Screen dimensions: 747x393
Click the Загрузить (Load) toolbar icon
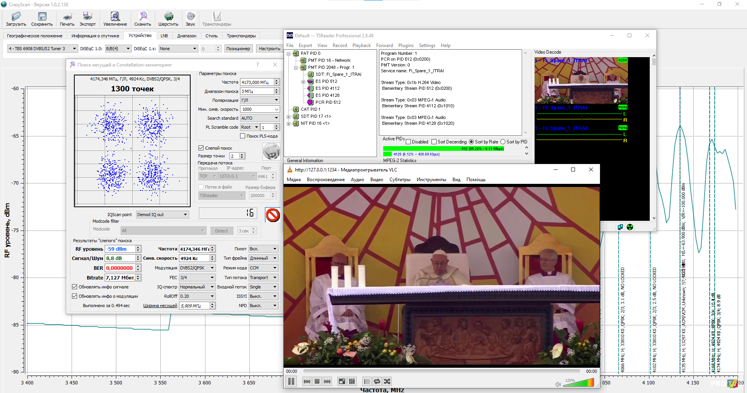point(16,17)
